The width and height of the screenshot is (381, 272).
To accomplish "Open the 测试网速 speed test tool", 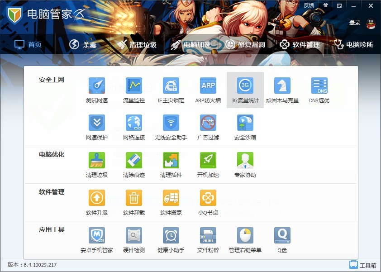I will click(x=97, y=86).
